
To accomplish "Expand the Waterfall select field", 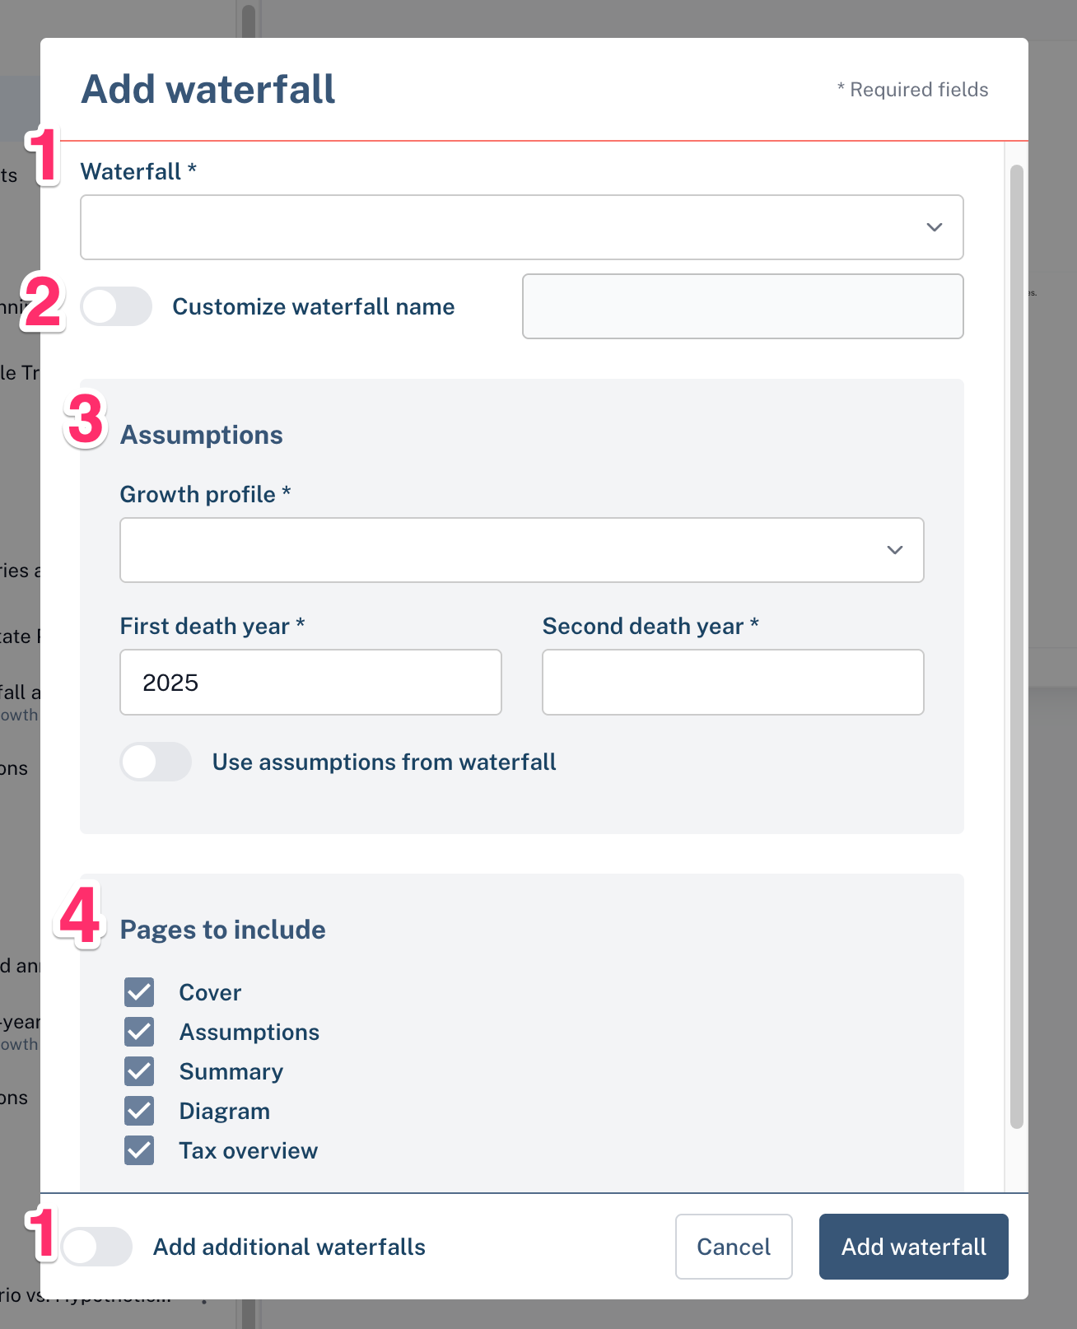I will [x=522, y=227].
